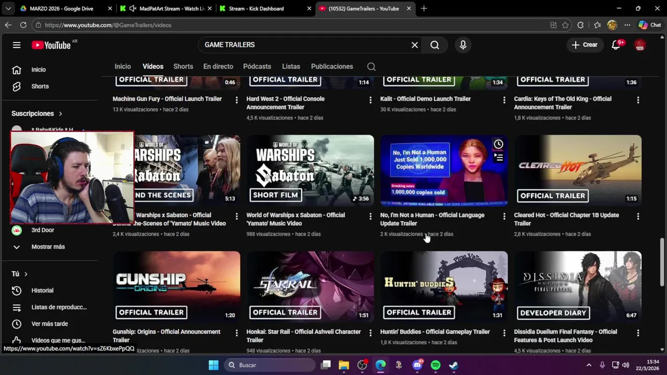Open File Explorer from taskbar
Screen dimensions: 667x375
344,365
